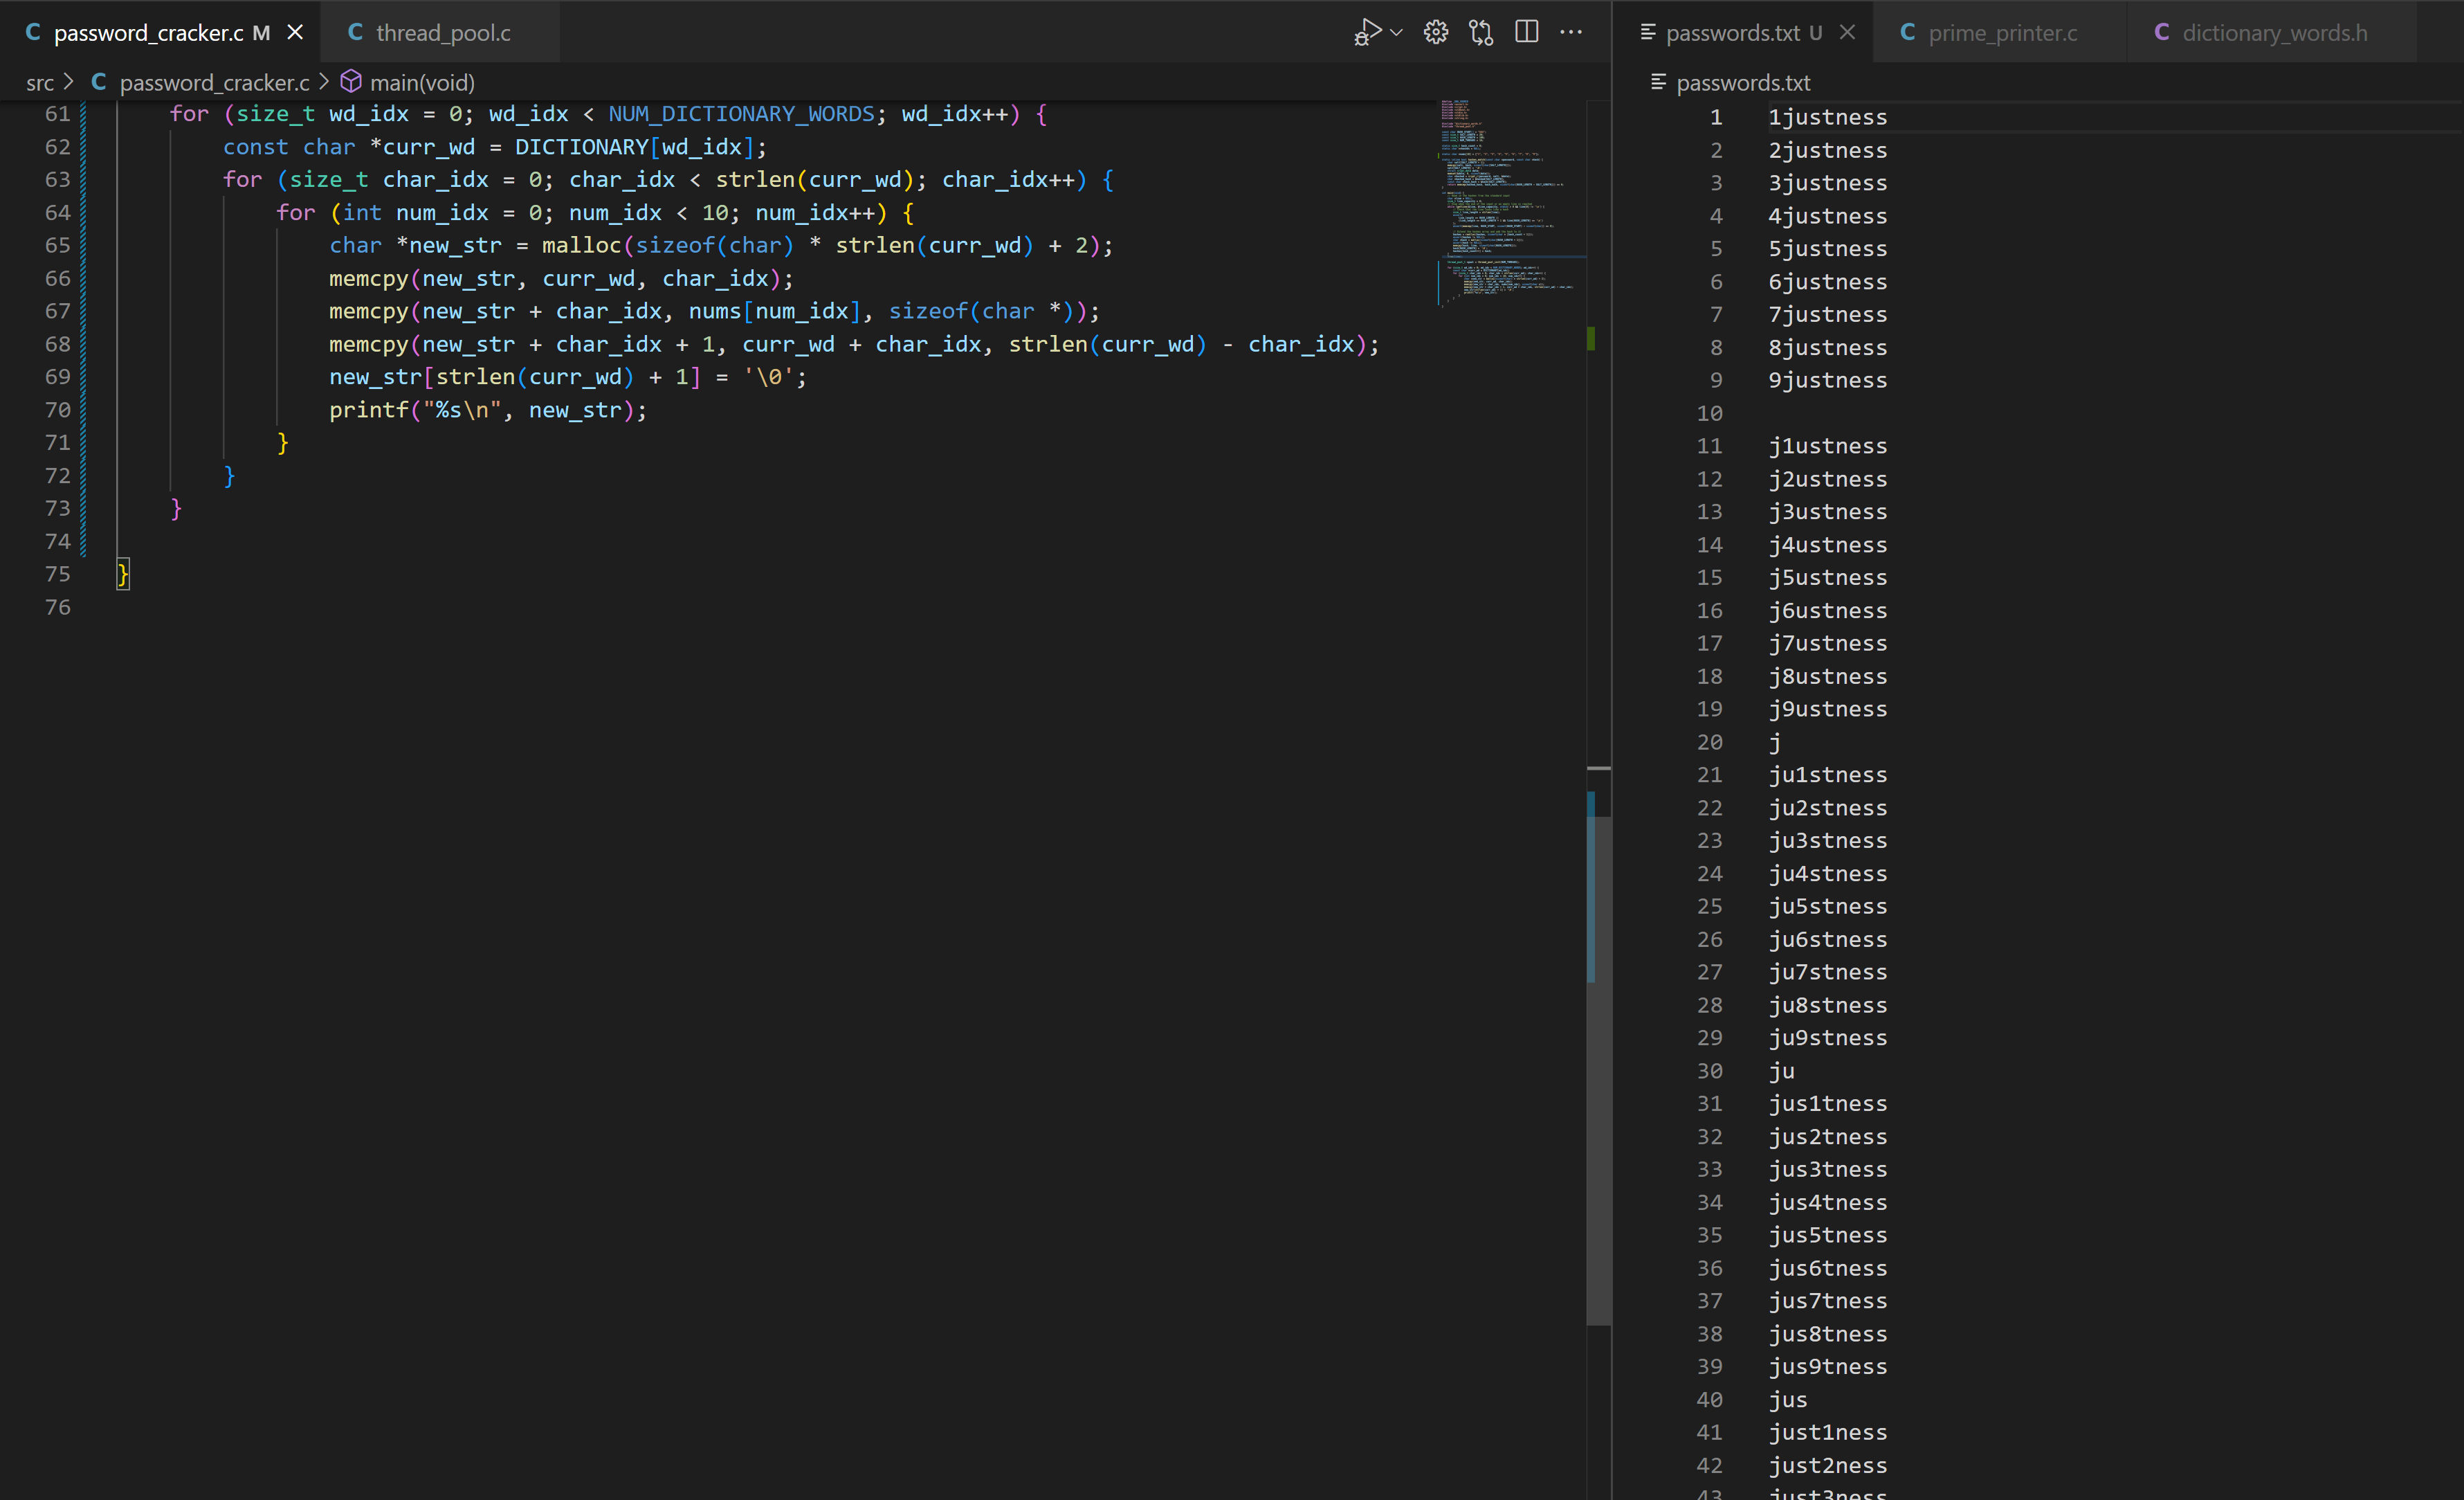Viewport: 2464px width, 1500px height.
Task: Switch to the thread_pool.c tab
Action: (x=442, y=32)
